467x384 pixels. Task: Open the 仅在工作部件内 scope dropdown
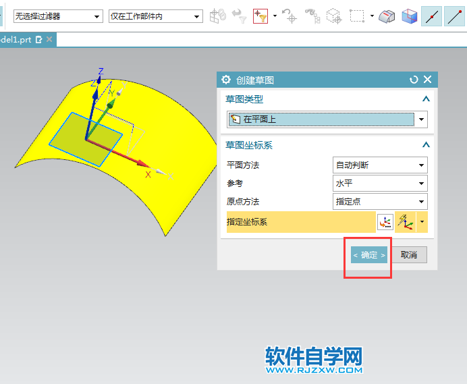tap(156, 16)
